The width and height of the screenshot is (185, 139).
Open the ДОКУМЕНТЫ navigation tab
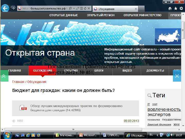tap(155, 71)
